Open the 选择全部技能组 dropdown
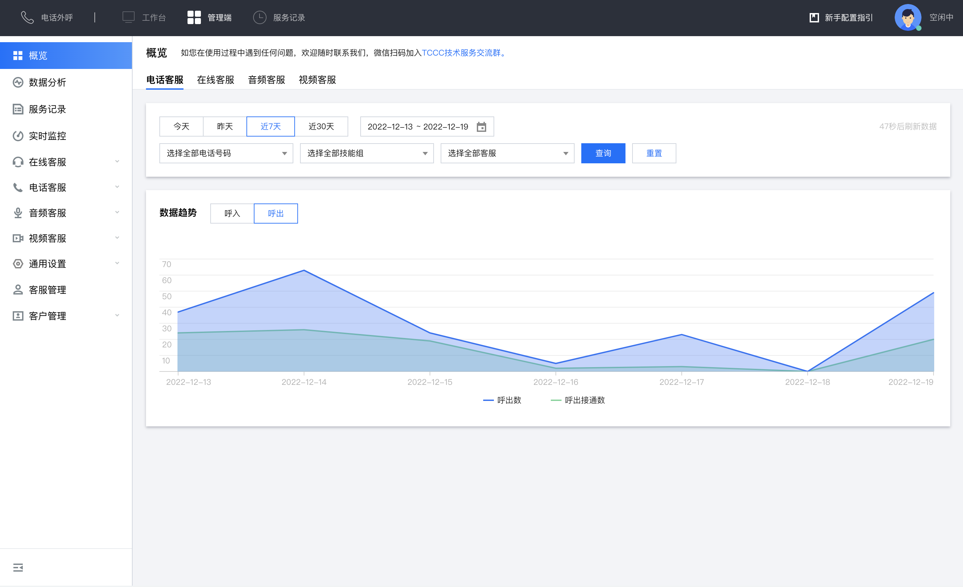This screenshot has width=963, height=587. [x=367, y=153]
